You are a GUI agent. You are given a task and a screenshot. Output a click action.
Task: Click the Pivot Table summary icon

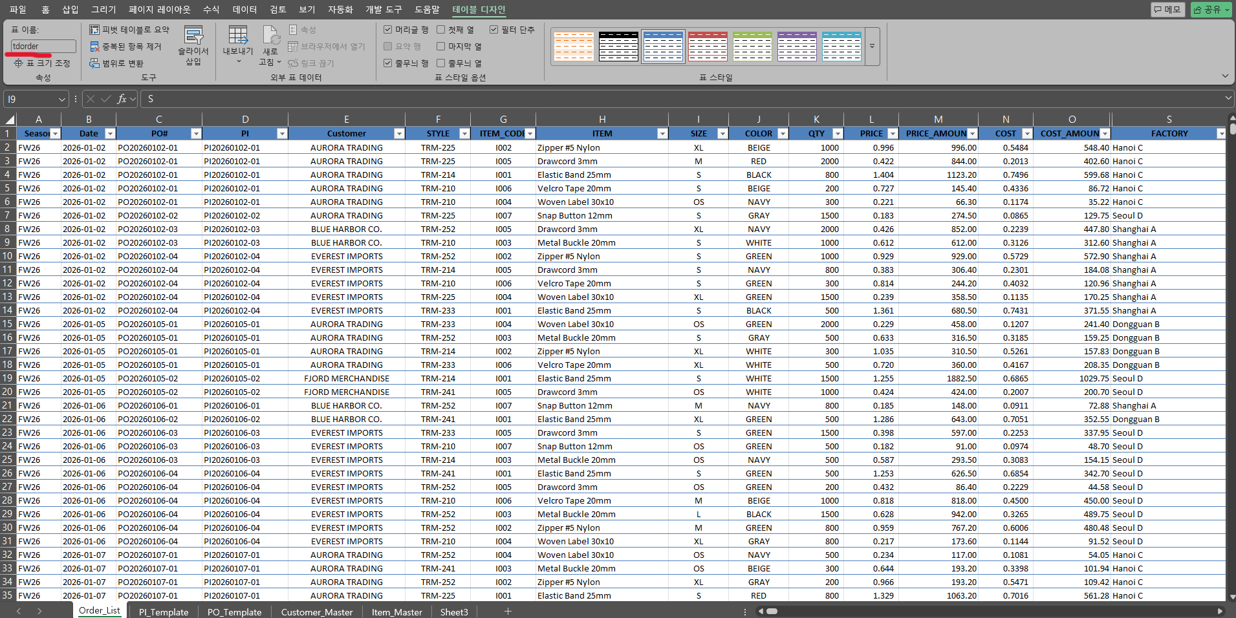click(94, 30)
